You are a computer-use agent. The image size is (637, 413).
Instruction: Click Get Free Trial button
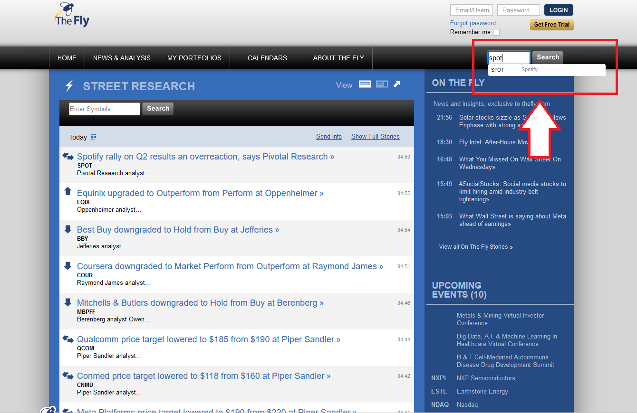point(552,25)
